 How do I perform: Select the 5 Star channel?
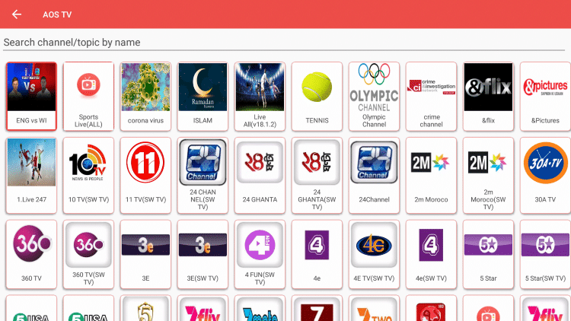click(x=488, y=254)
